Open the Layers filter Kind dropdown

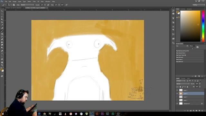coord(181,81)
